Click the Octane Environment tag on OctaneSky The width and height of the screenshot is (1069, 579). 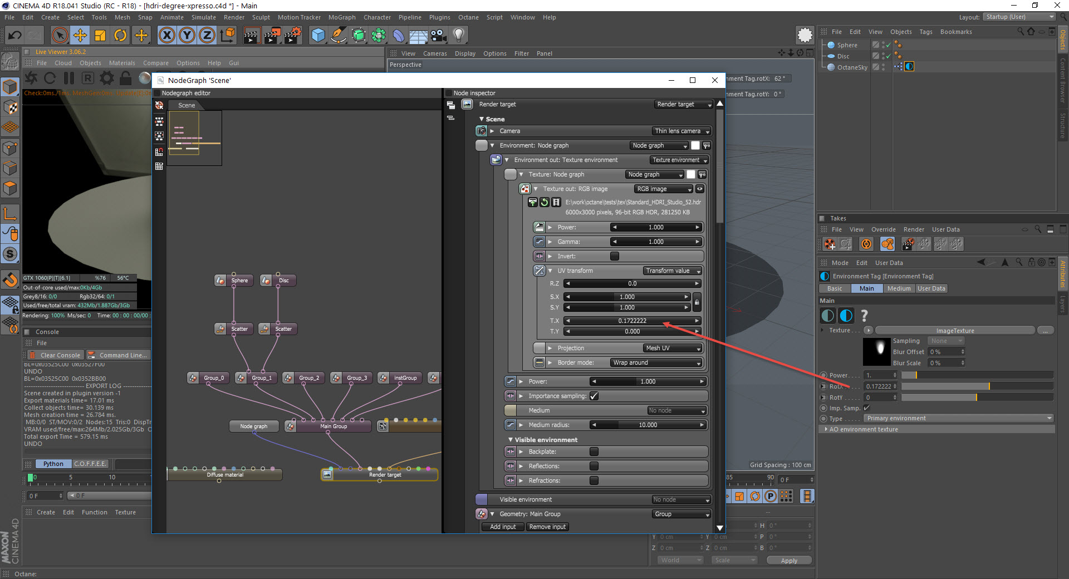point(909,67)
